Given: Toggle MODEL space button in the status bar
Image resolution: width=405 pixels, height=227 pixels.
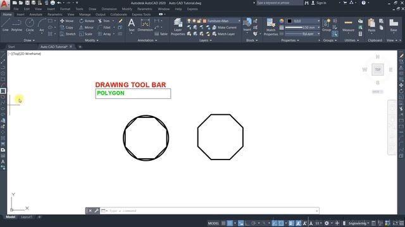Looking at the screenshot, I should tap(213, 223).
